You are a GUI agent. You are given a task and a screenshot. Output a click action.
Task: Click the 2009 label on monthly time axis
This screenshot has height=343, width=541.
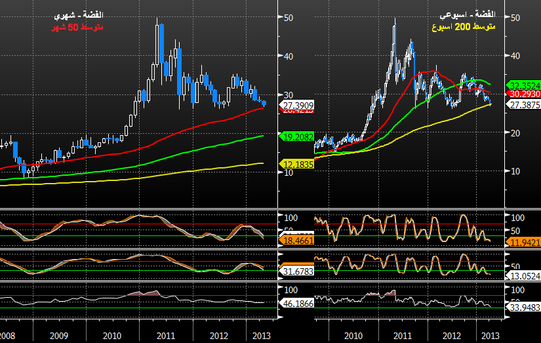click(59, 336)
